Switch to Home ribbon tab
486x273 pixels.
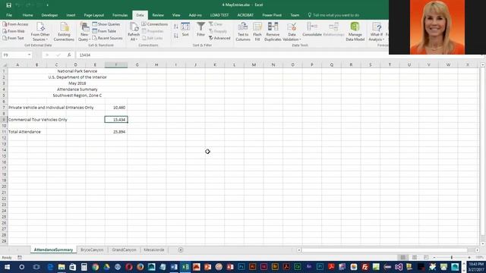[x=27, y=15]
